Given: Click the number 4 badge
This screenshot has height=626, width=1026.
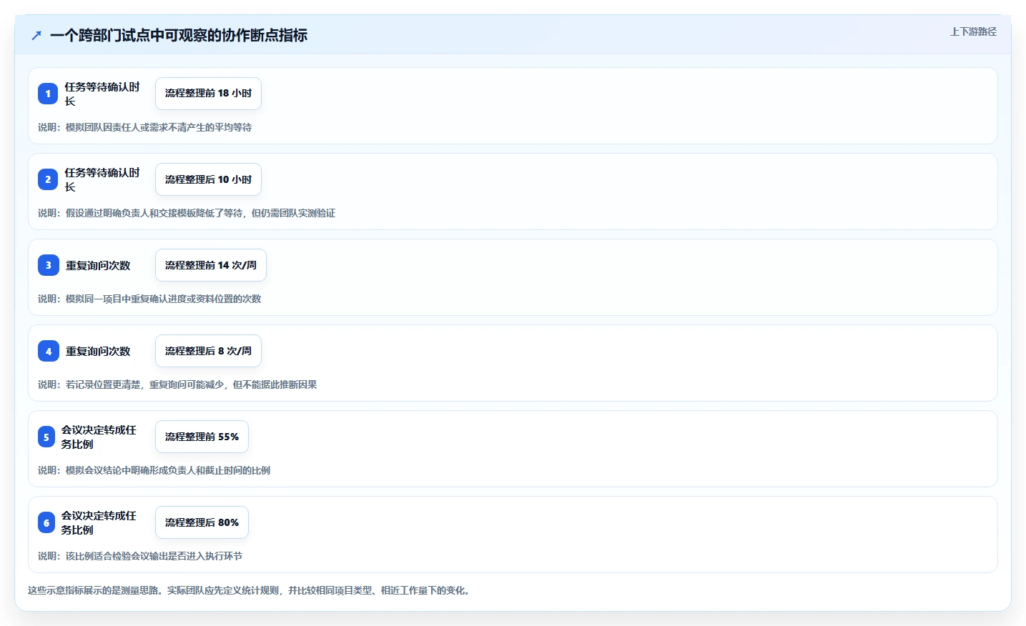Looking at the screenshot, I should pyautogui.click(x=48, y=351).
